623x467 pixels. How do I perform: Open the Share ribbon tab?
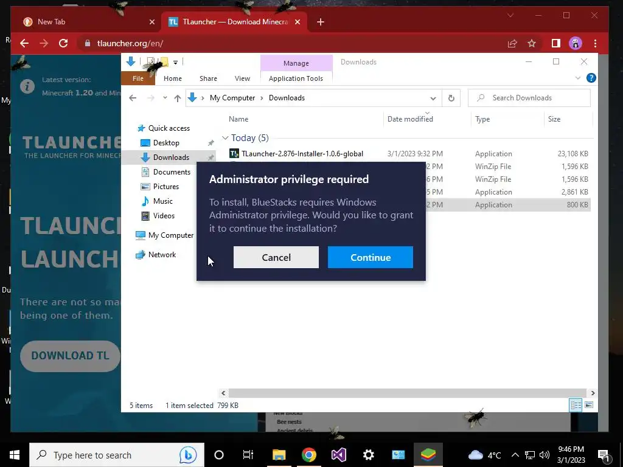click(x=208, y=78)
